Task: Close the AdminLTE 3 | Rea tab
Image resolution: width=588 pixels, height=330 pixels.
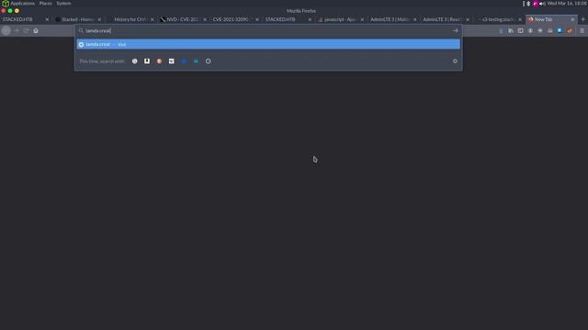Action: point(468,19)
